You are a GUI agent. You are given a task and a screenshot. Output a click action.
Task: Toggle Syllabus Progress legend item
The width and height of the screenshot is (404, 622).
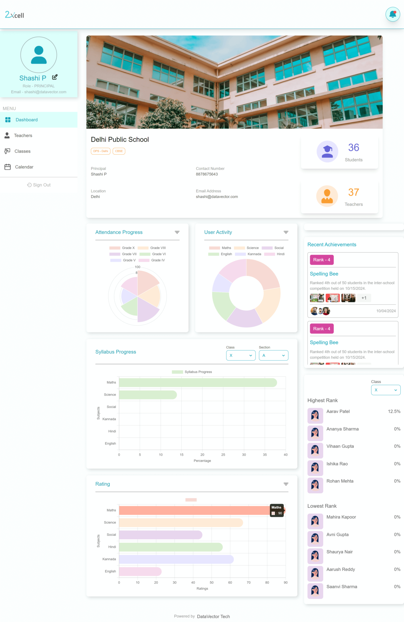(192, 372)
